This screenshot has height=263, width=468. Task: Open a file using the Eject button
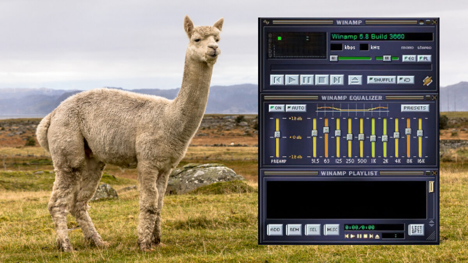[x=355, y=80]
